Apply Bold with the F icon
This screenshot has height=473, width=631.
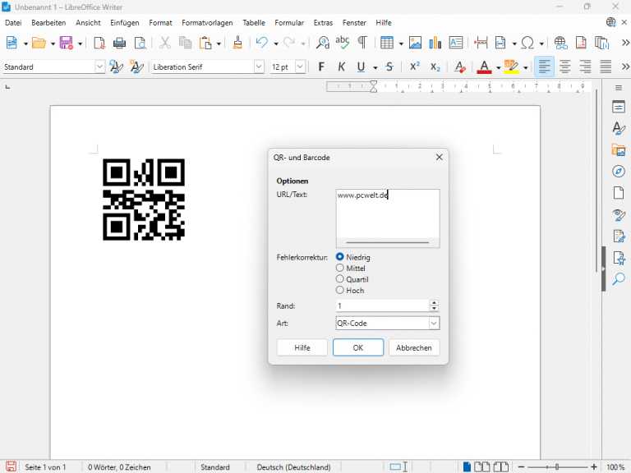321,67
